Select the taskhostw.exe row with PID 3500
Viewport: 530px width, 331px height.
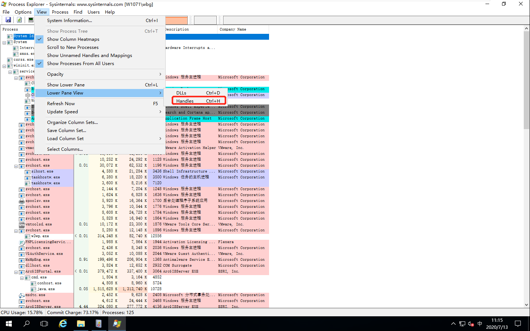point(134,177)
